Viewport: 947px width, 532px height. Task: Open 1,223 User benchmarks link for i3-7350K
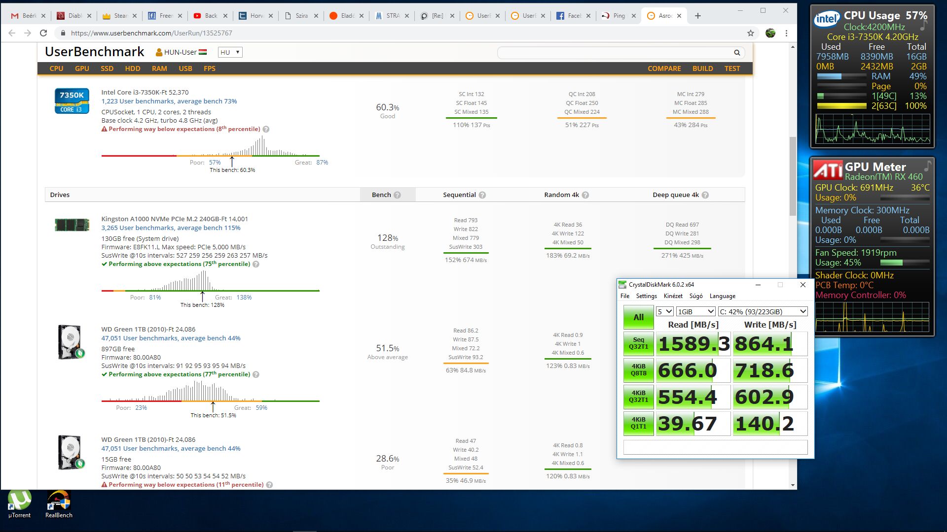pos(169,101)
